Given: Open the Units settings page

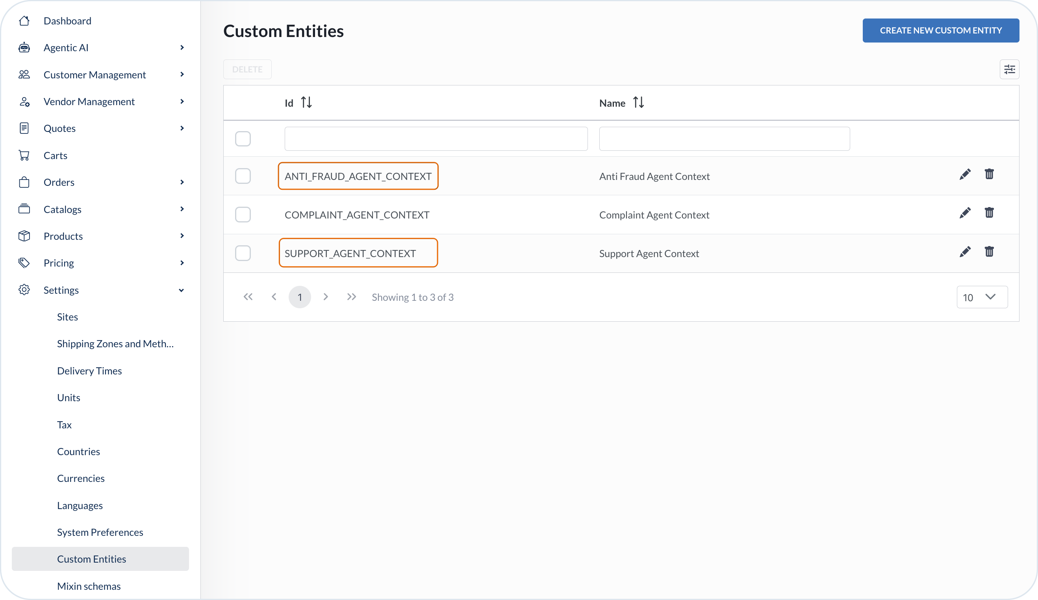Looking at the screenshot, I should [x=69, y=397].
